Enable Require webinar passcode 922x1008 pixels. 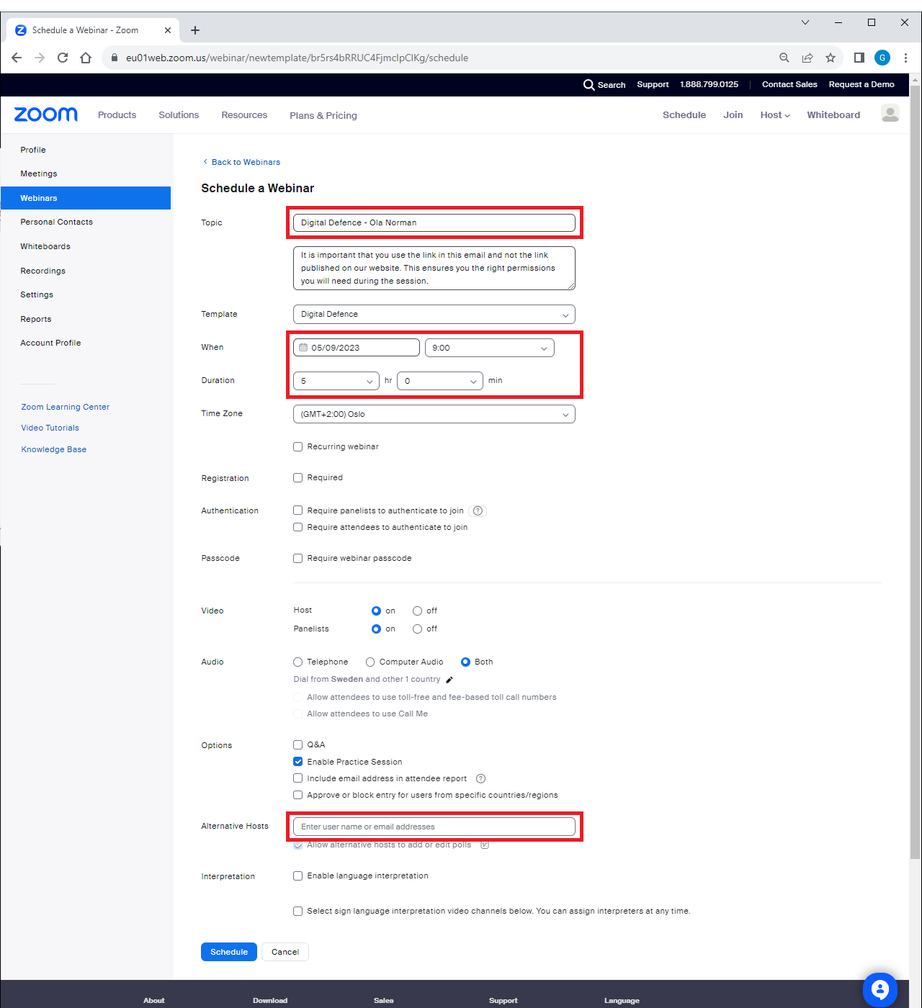coord(297,559)
